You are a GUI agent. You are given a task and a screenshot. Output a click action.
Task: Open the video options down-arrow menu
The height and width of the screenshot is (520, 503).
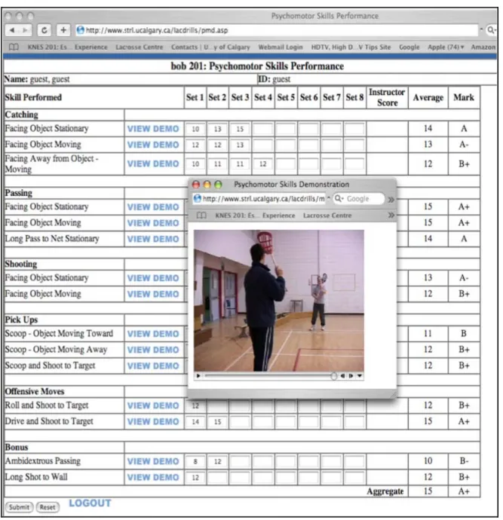(359, 376)
